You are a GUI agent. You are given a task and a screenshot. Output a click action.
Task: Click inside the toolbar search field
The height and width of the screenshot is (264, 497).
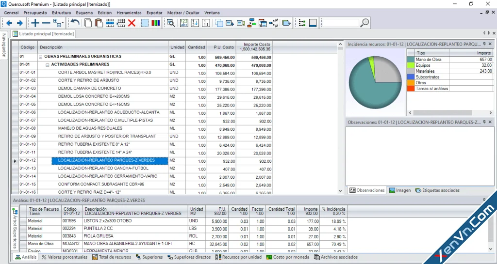coord(341,23)
